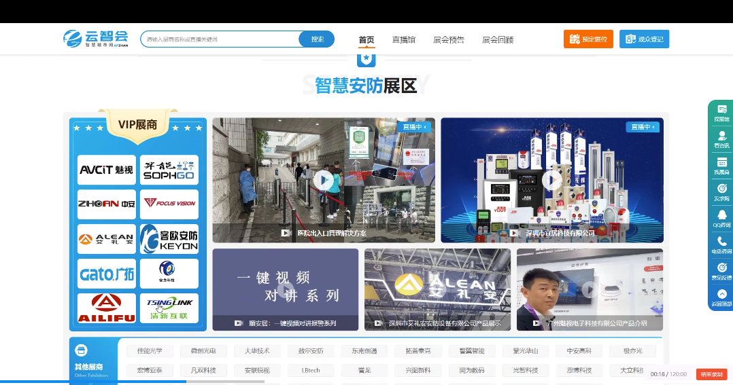This screenshot has height=385, width=733.
Task: Open the 艾礼安安防设备 product video thumbnail
Action: pyautogui.click(x=438, y=289)
